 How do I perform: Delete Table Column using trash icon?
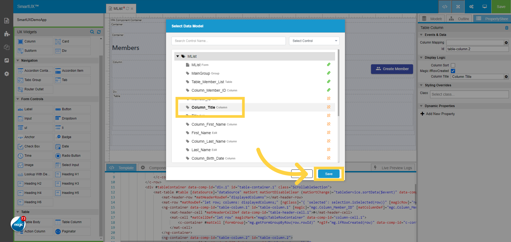(x=506, y=28)
